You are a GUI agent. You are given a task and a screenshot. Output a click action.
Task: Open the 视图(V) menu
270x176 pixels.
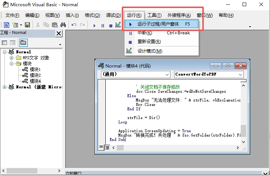click(52, 15)
